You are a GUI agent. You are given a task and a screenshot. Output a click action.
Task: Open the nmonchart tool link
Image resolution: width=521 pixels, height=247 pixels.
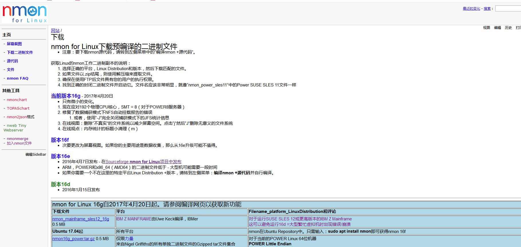(x=17, y=100)
